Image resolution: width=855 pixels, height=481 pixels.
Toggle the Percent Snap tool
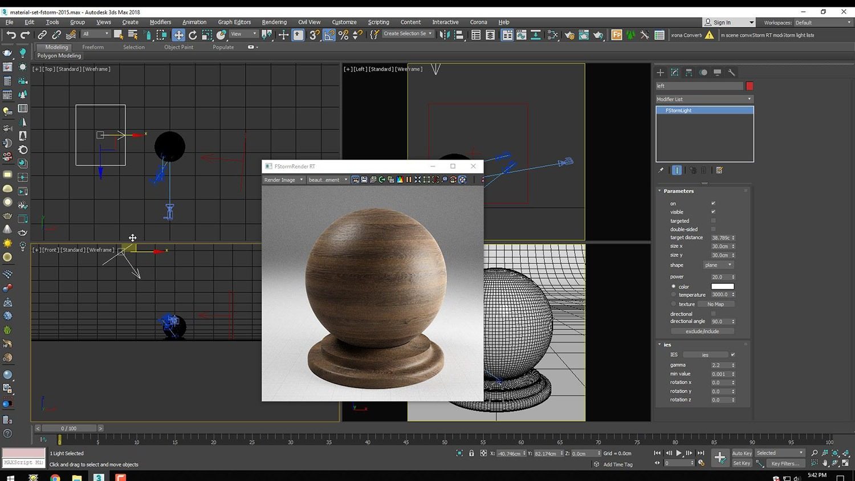343,35
